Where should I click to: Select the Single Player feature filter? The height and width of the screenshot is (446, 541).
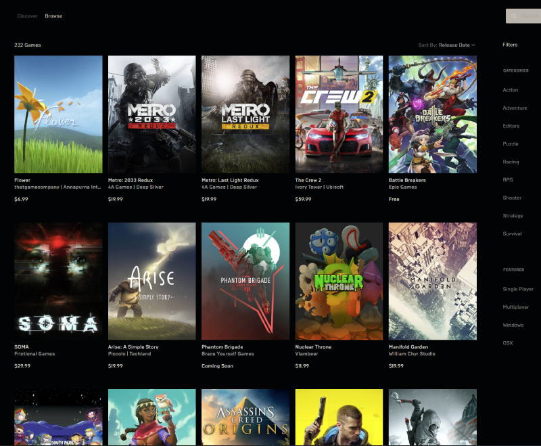click(x=518, y=289)
